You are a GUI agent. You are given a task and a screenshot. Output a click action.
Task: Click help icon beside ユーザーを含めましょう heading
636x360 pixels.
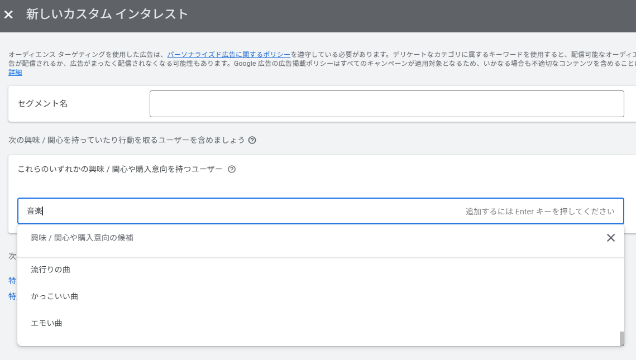pyautogui.click(x=252, y=140)
